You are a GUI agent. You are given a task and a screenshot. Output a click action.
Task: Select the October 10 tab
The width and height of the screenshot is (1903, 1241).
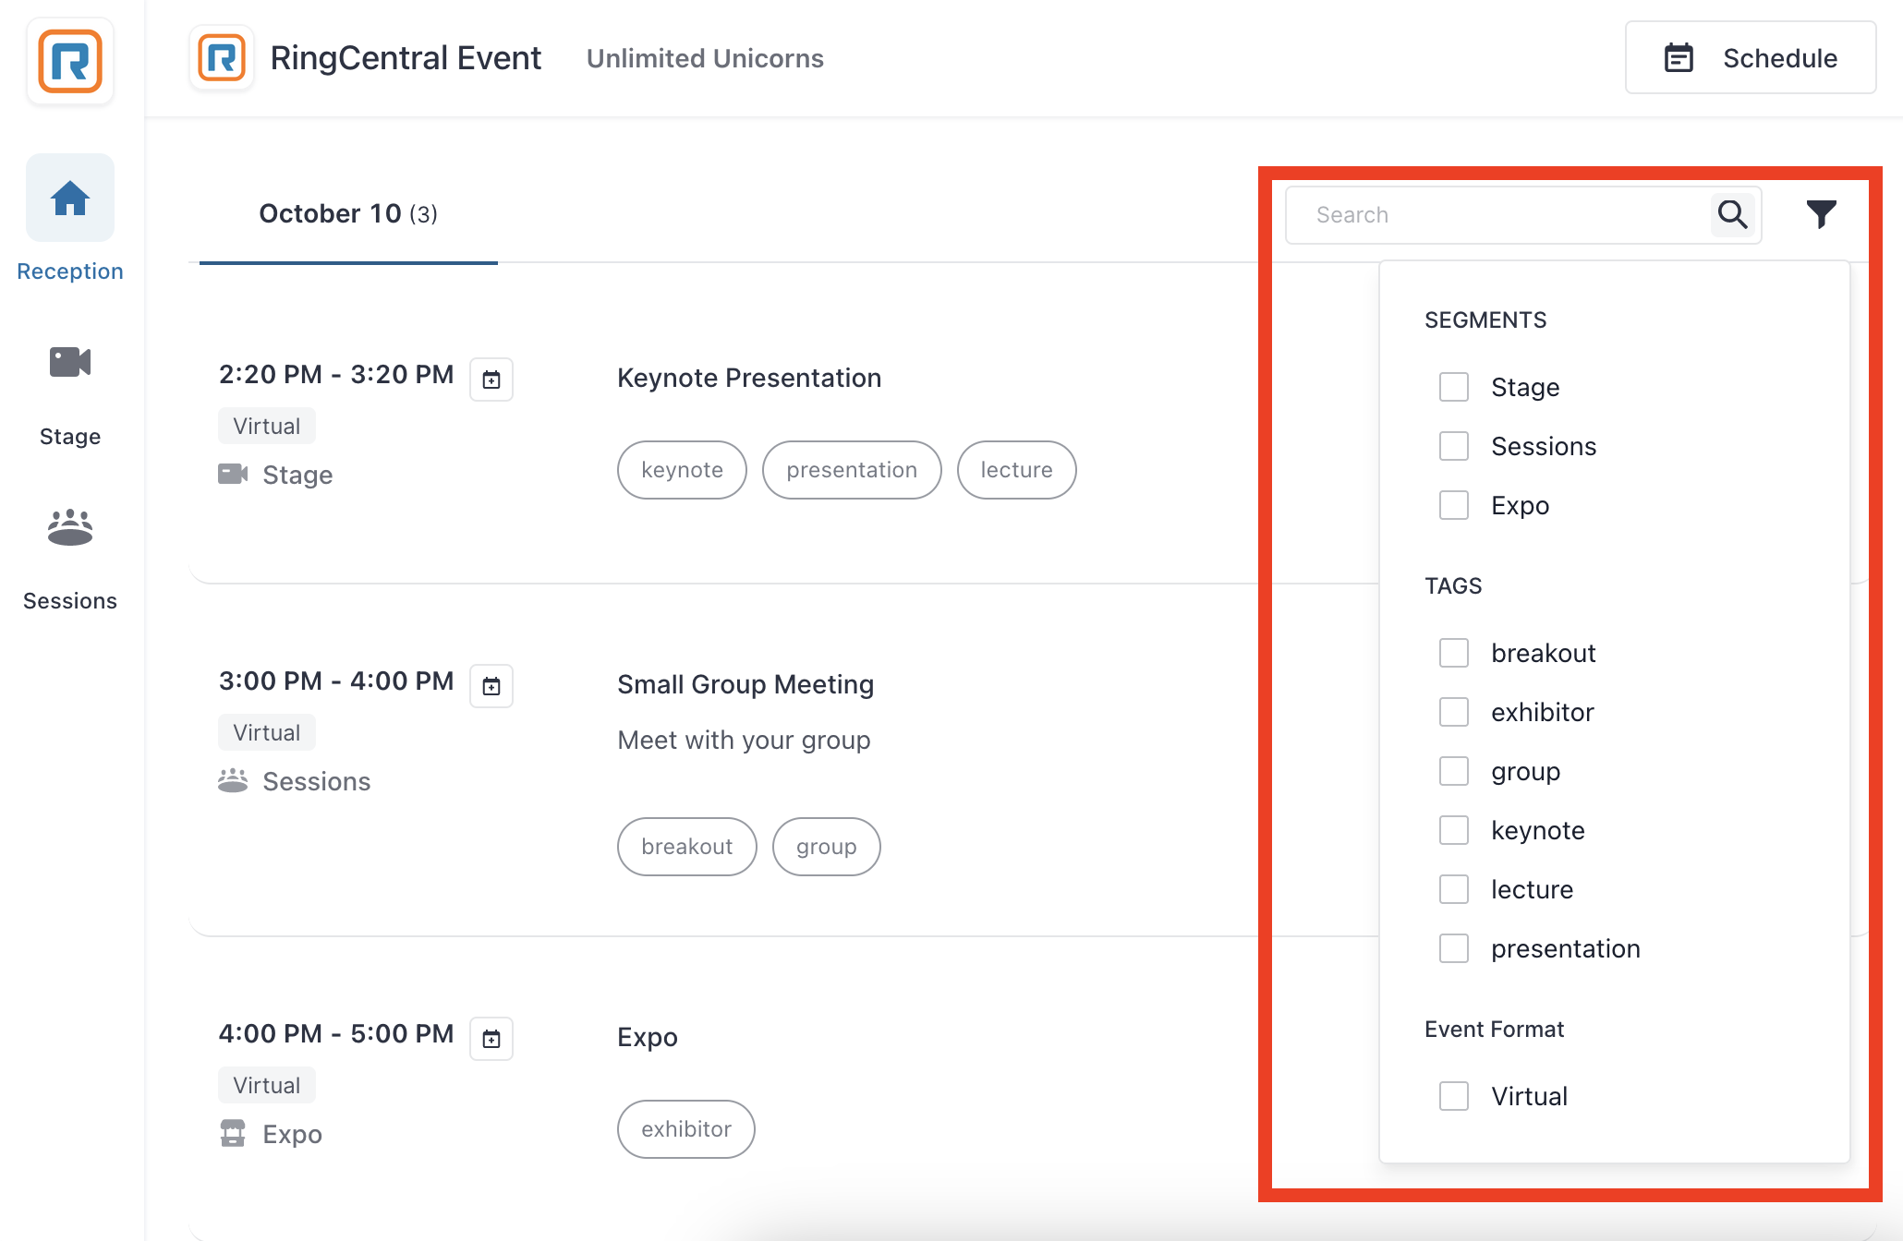point(348,214)
